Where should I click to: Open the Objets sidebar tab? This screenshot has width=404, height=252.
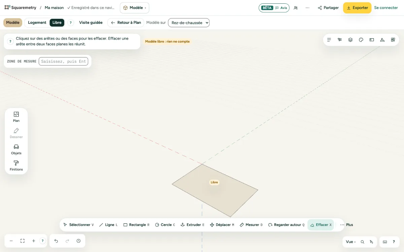pyautogui.click(x=16, y=149)
